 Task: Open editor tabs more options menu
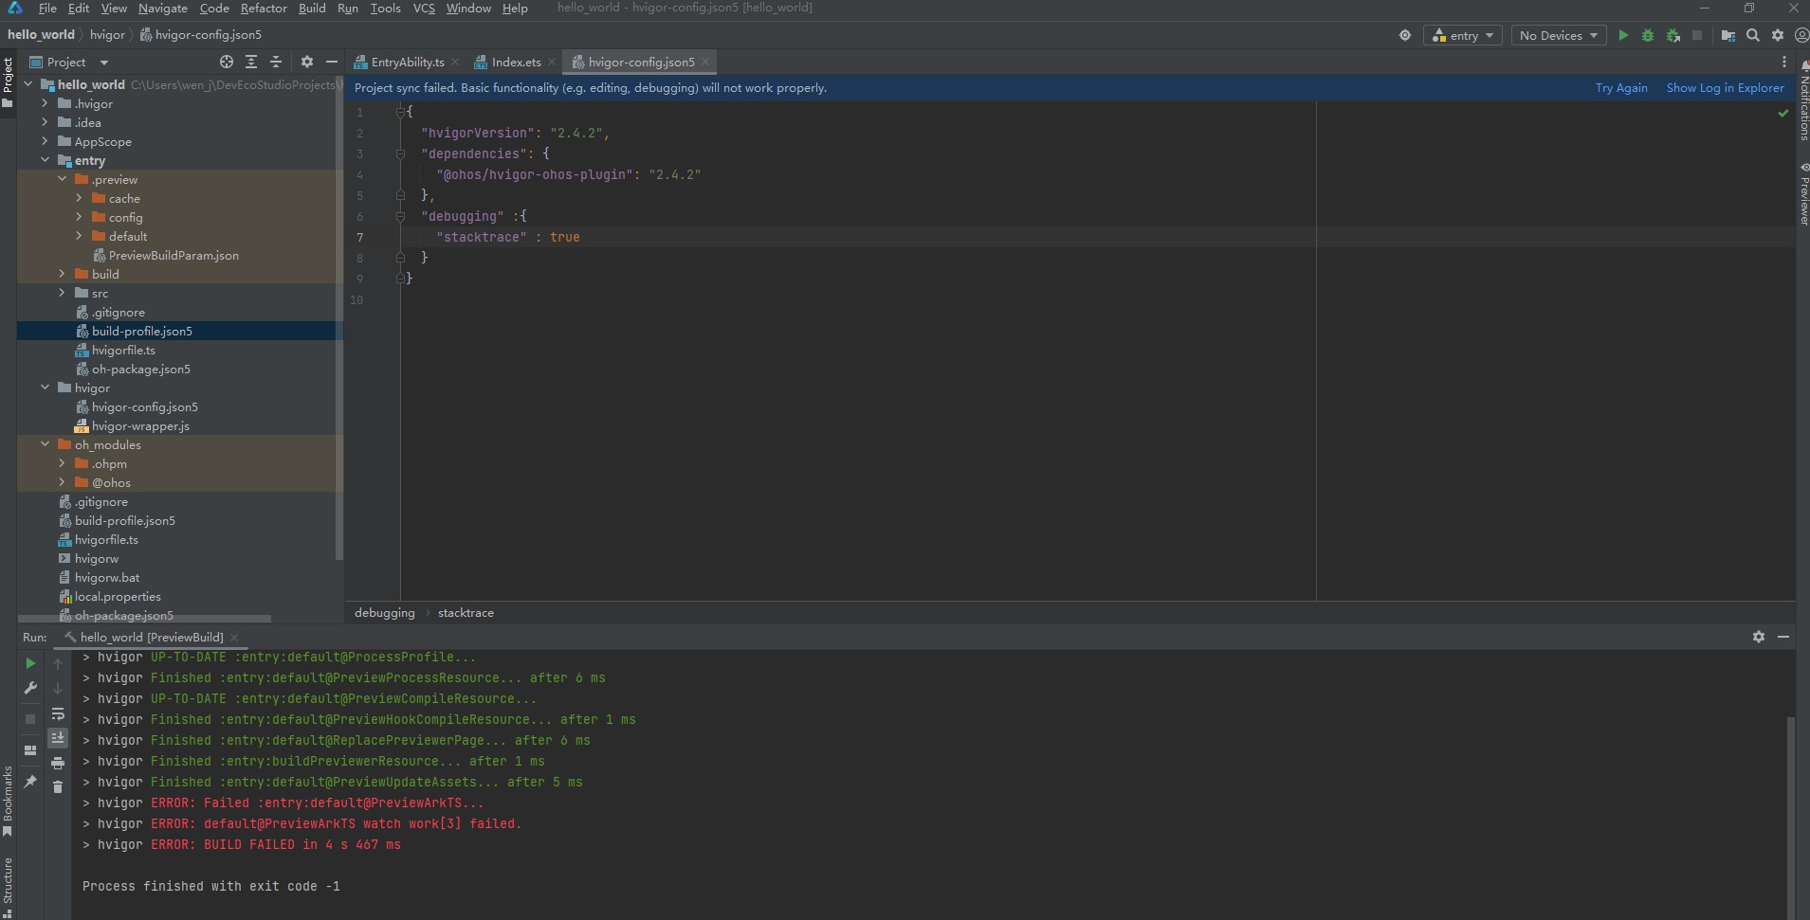coord(1784,62)
